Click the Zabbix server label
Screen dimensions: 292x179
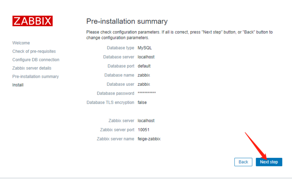(121, 121)
